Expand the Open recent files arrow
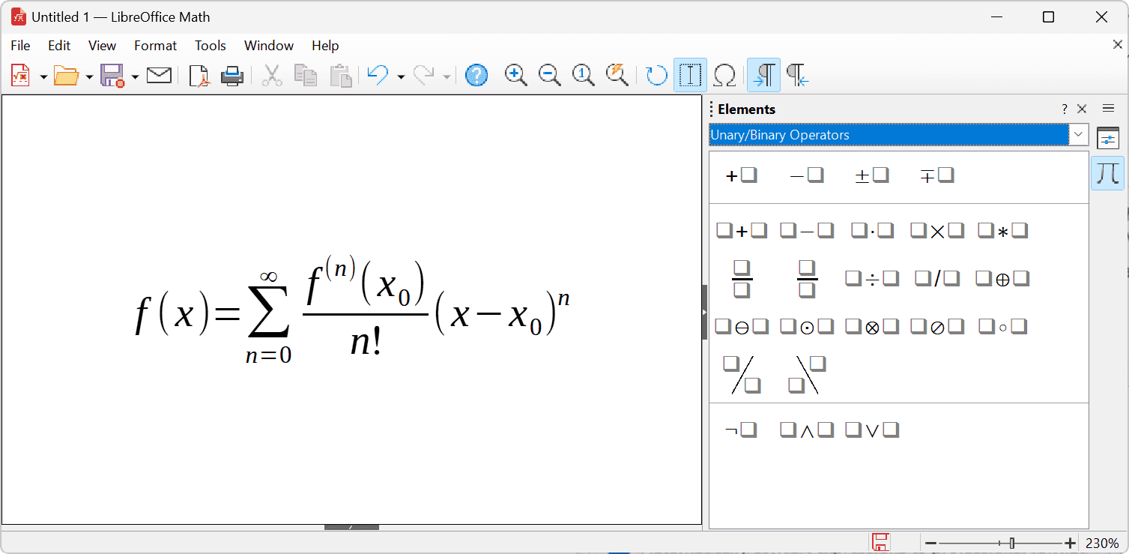The width and height of the screenshot is (1129, 554). click(89, 76)
